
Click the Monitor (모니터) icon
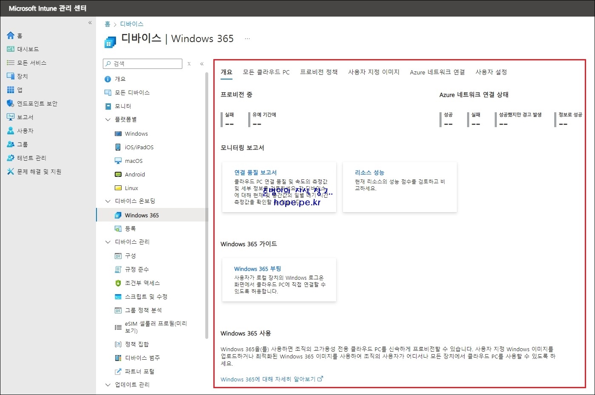coord(108,106)
